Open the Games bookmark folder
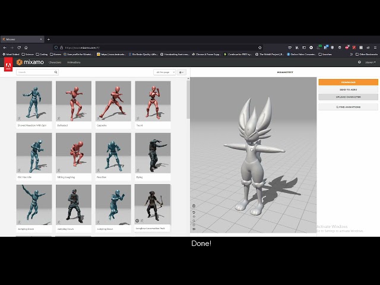This screenshot has height=285, width=380. click(56, 54)
